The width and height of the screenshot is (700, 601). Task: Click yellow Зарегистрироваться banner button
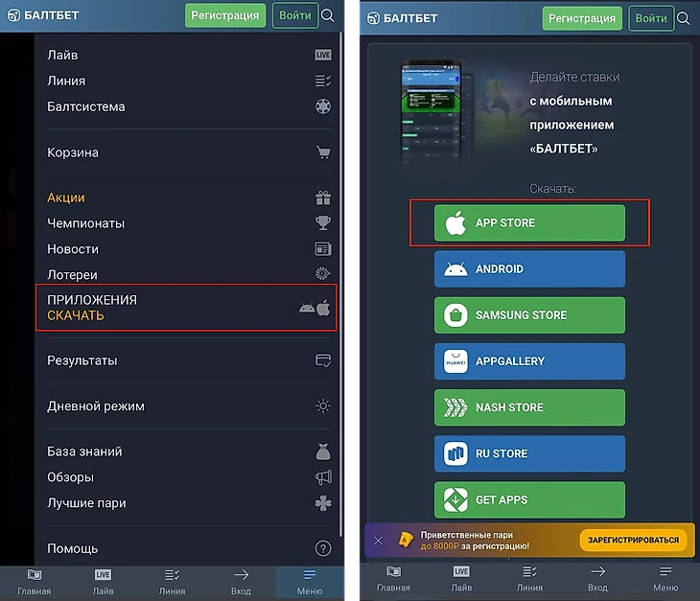tap(633, 541)
